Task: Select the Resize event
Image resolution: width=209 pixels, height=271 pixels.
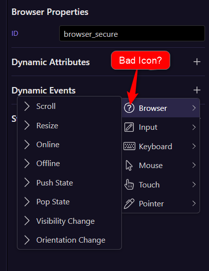Action: (69, 125)
